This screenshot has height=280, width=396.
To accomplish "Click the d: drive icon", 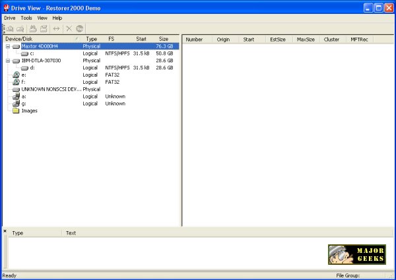I will [24, 68].
